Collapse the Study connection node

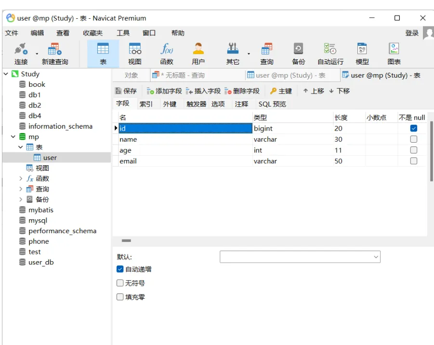[6, 74]
